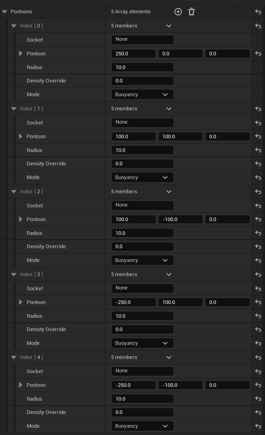Collapse the Pontoons array section

coord(4,12)
